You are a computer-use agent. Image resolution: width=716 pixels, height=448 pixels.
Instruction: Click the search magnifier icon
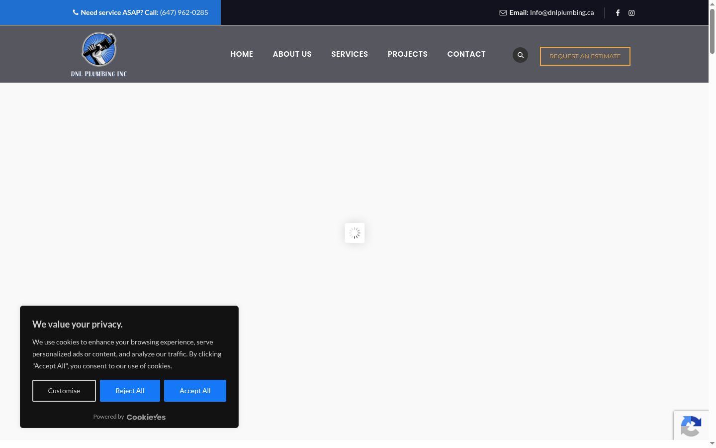pos(520,55)
